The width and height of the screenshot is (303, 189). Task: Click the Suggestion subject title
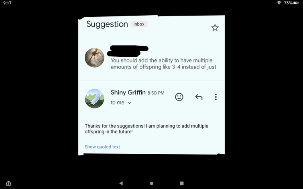coord(107,24)
